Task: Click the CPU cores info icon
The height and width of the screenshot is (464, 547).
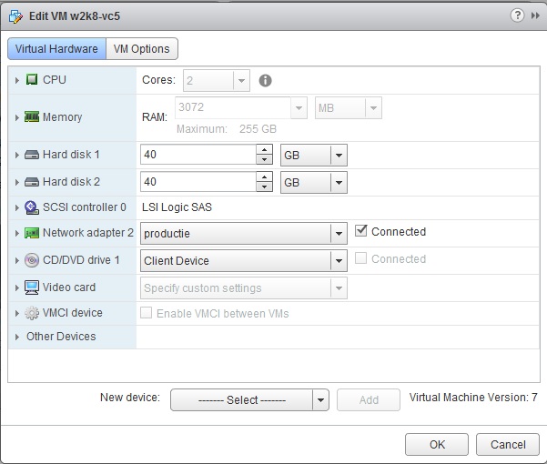Action: pyautogui.click(x=265, y=81)
